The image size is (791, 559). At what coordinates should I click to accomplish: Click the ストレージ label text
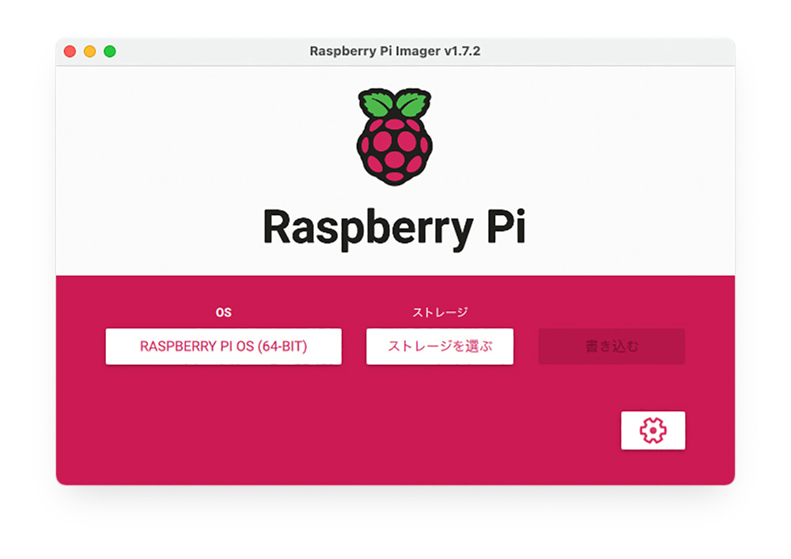pos(440,312)
